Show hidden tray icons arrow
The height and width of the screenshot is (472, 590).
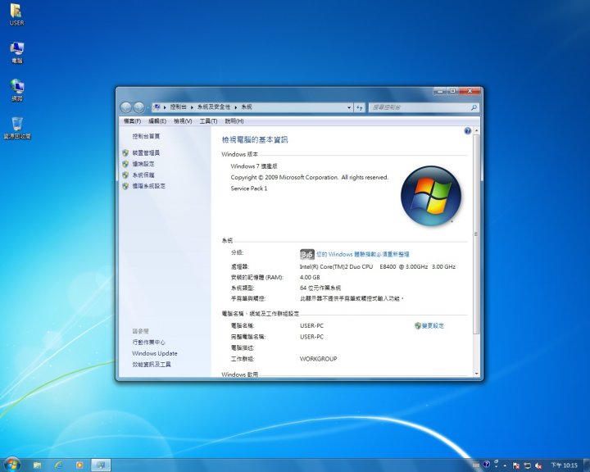505,465
